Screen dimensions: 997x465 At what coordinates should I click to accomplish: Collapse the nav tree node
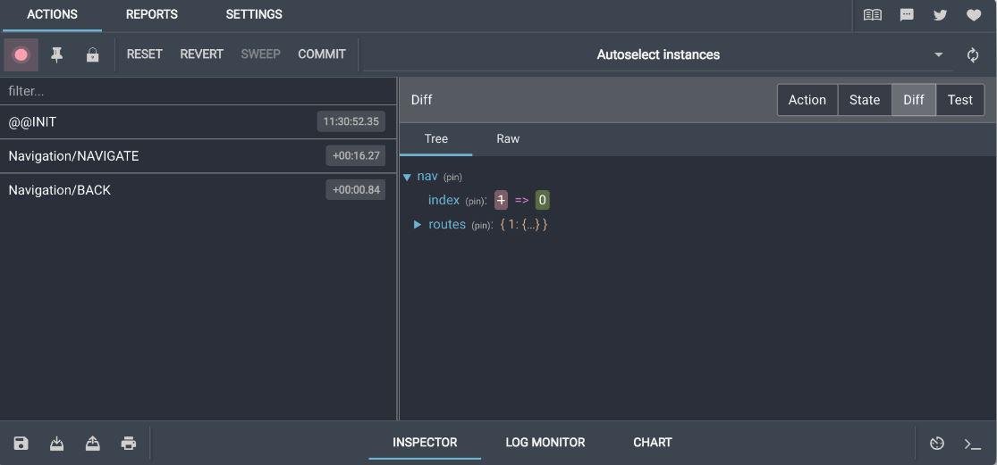click(x=408, y=177)
